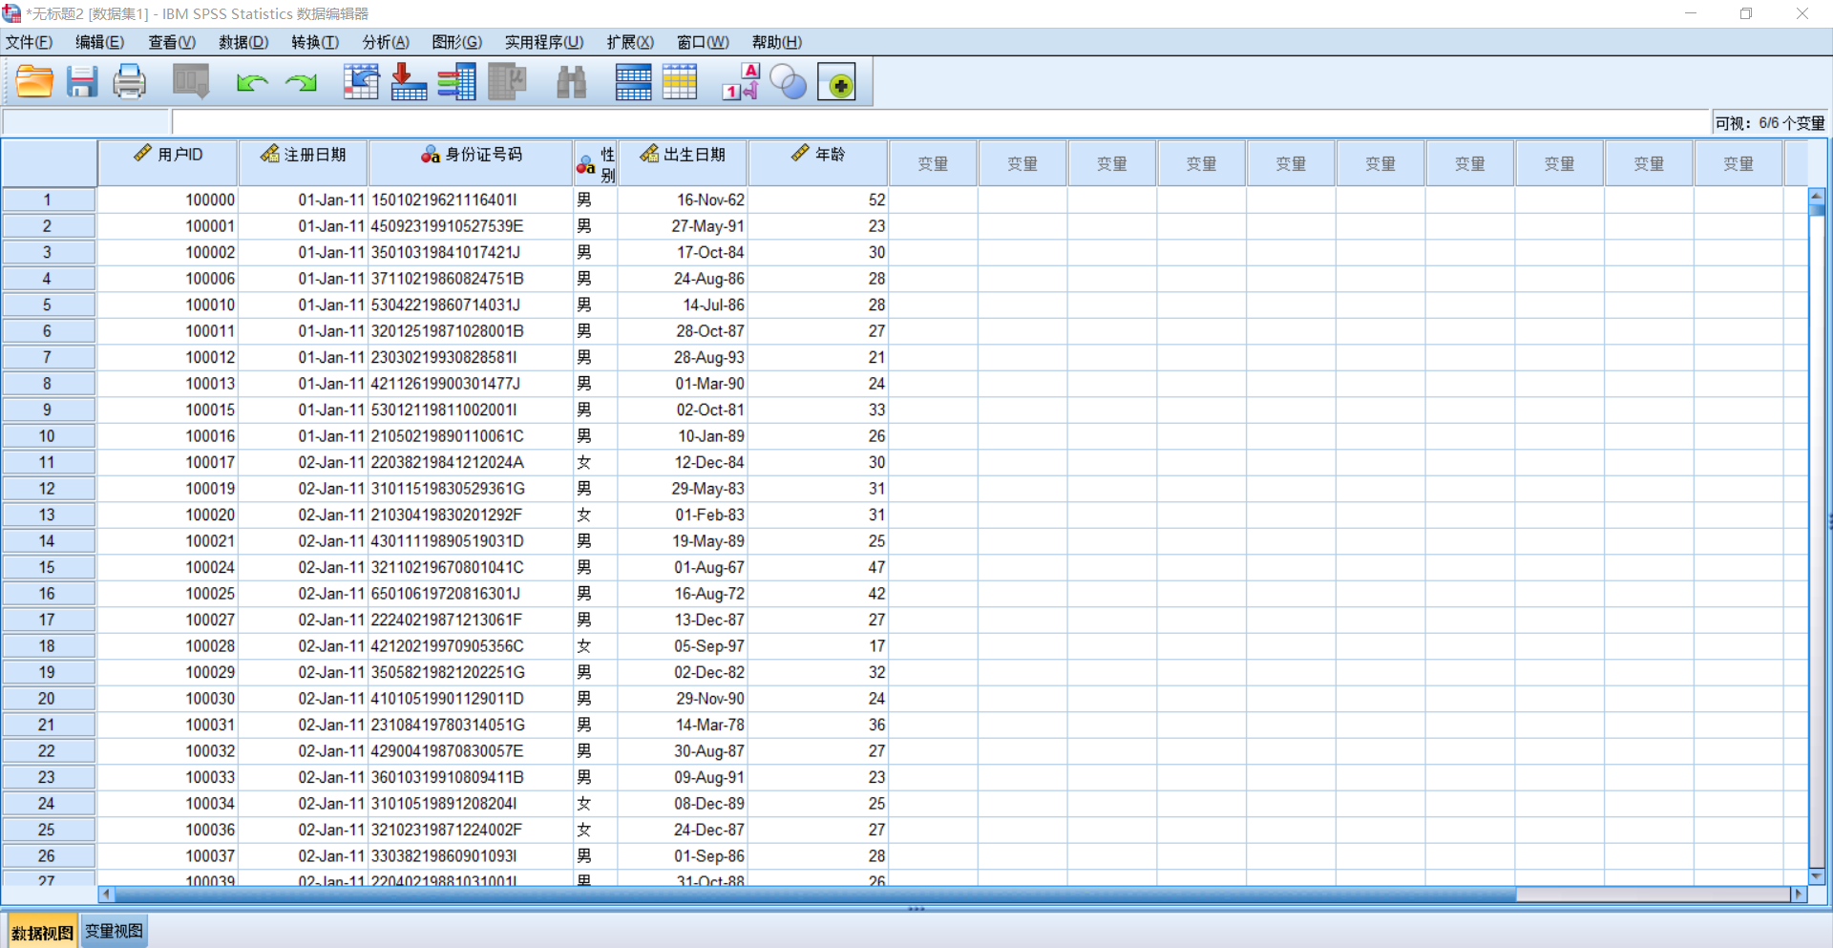Open the 分析(A) menu
Screen dimensions: 1833x948
coord(386,42)
